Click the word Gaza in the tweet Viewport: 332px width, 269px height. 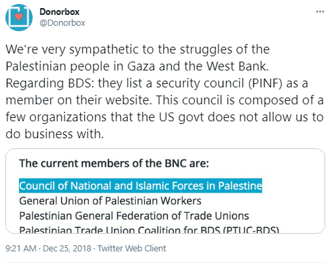[141, 66]
